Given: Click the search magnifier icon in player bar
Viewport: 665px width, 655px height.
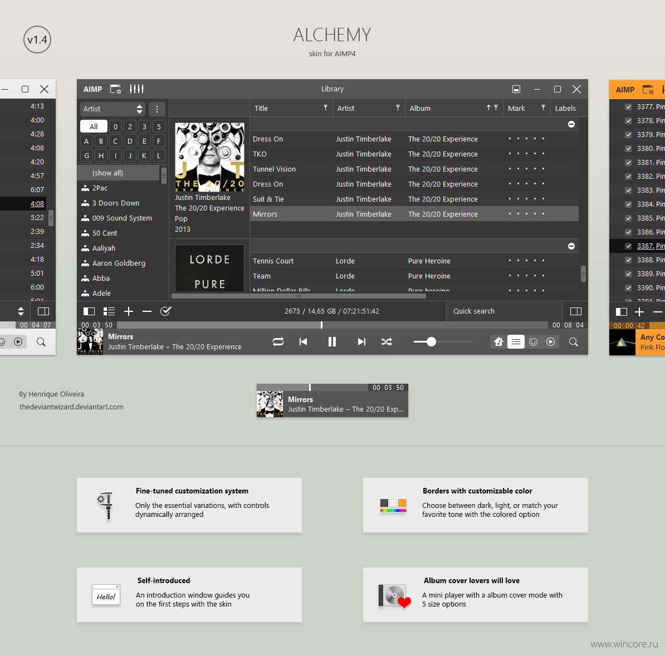Looking at the screenshot, I should point(574,342).
